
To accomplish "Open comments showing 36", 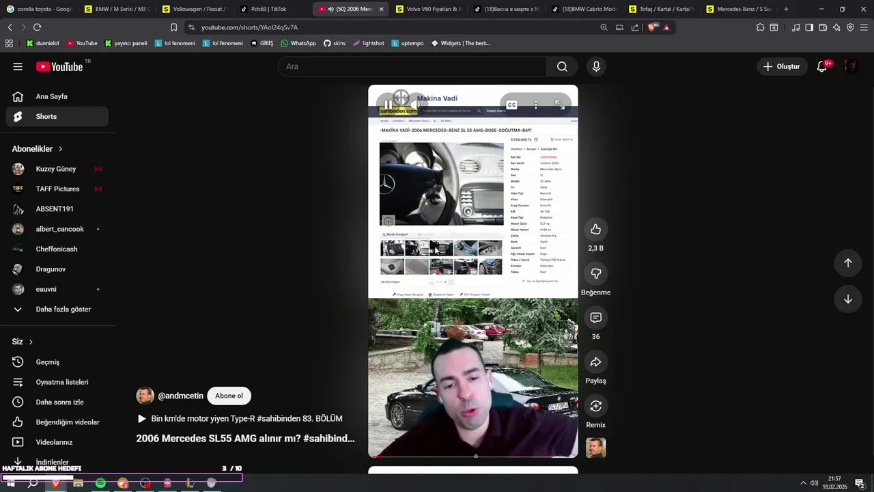I will 595,318.
